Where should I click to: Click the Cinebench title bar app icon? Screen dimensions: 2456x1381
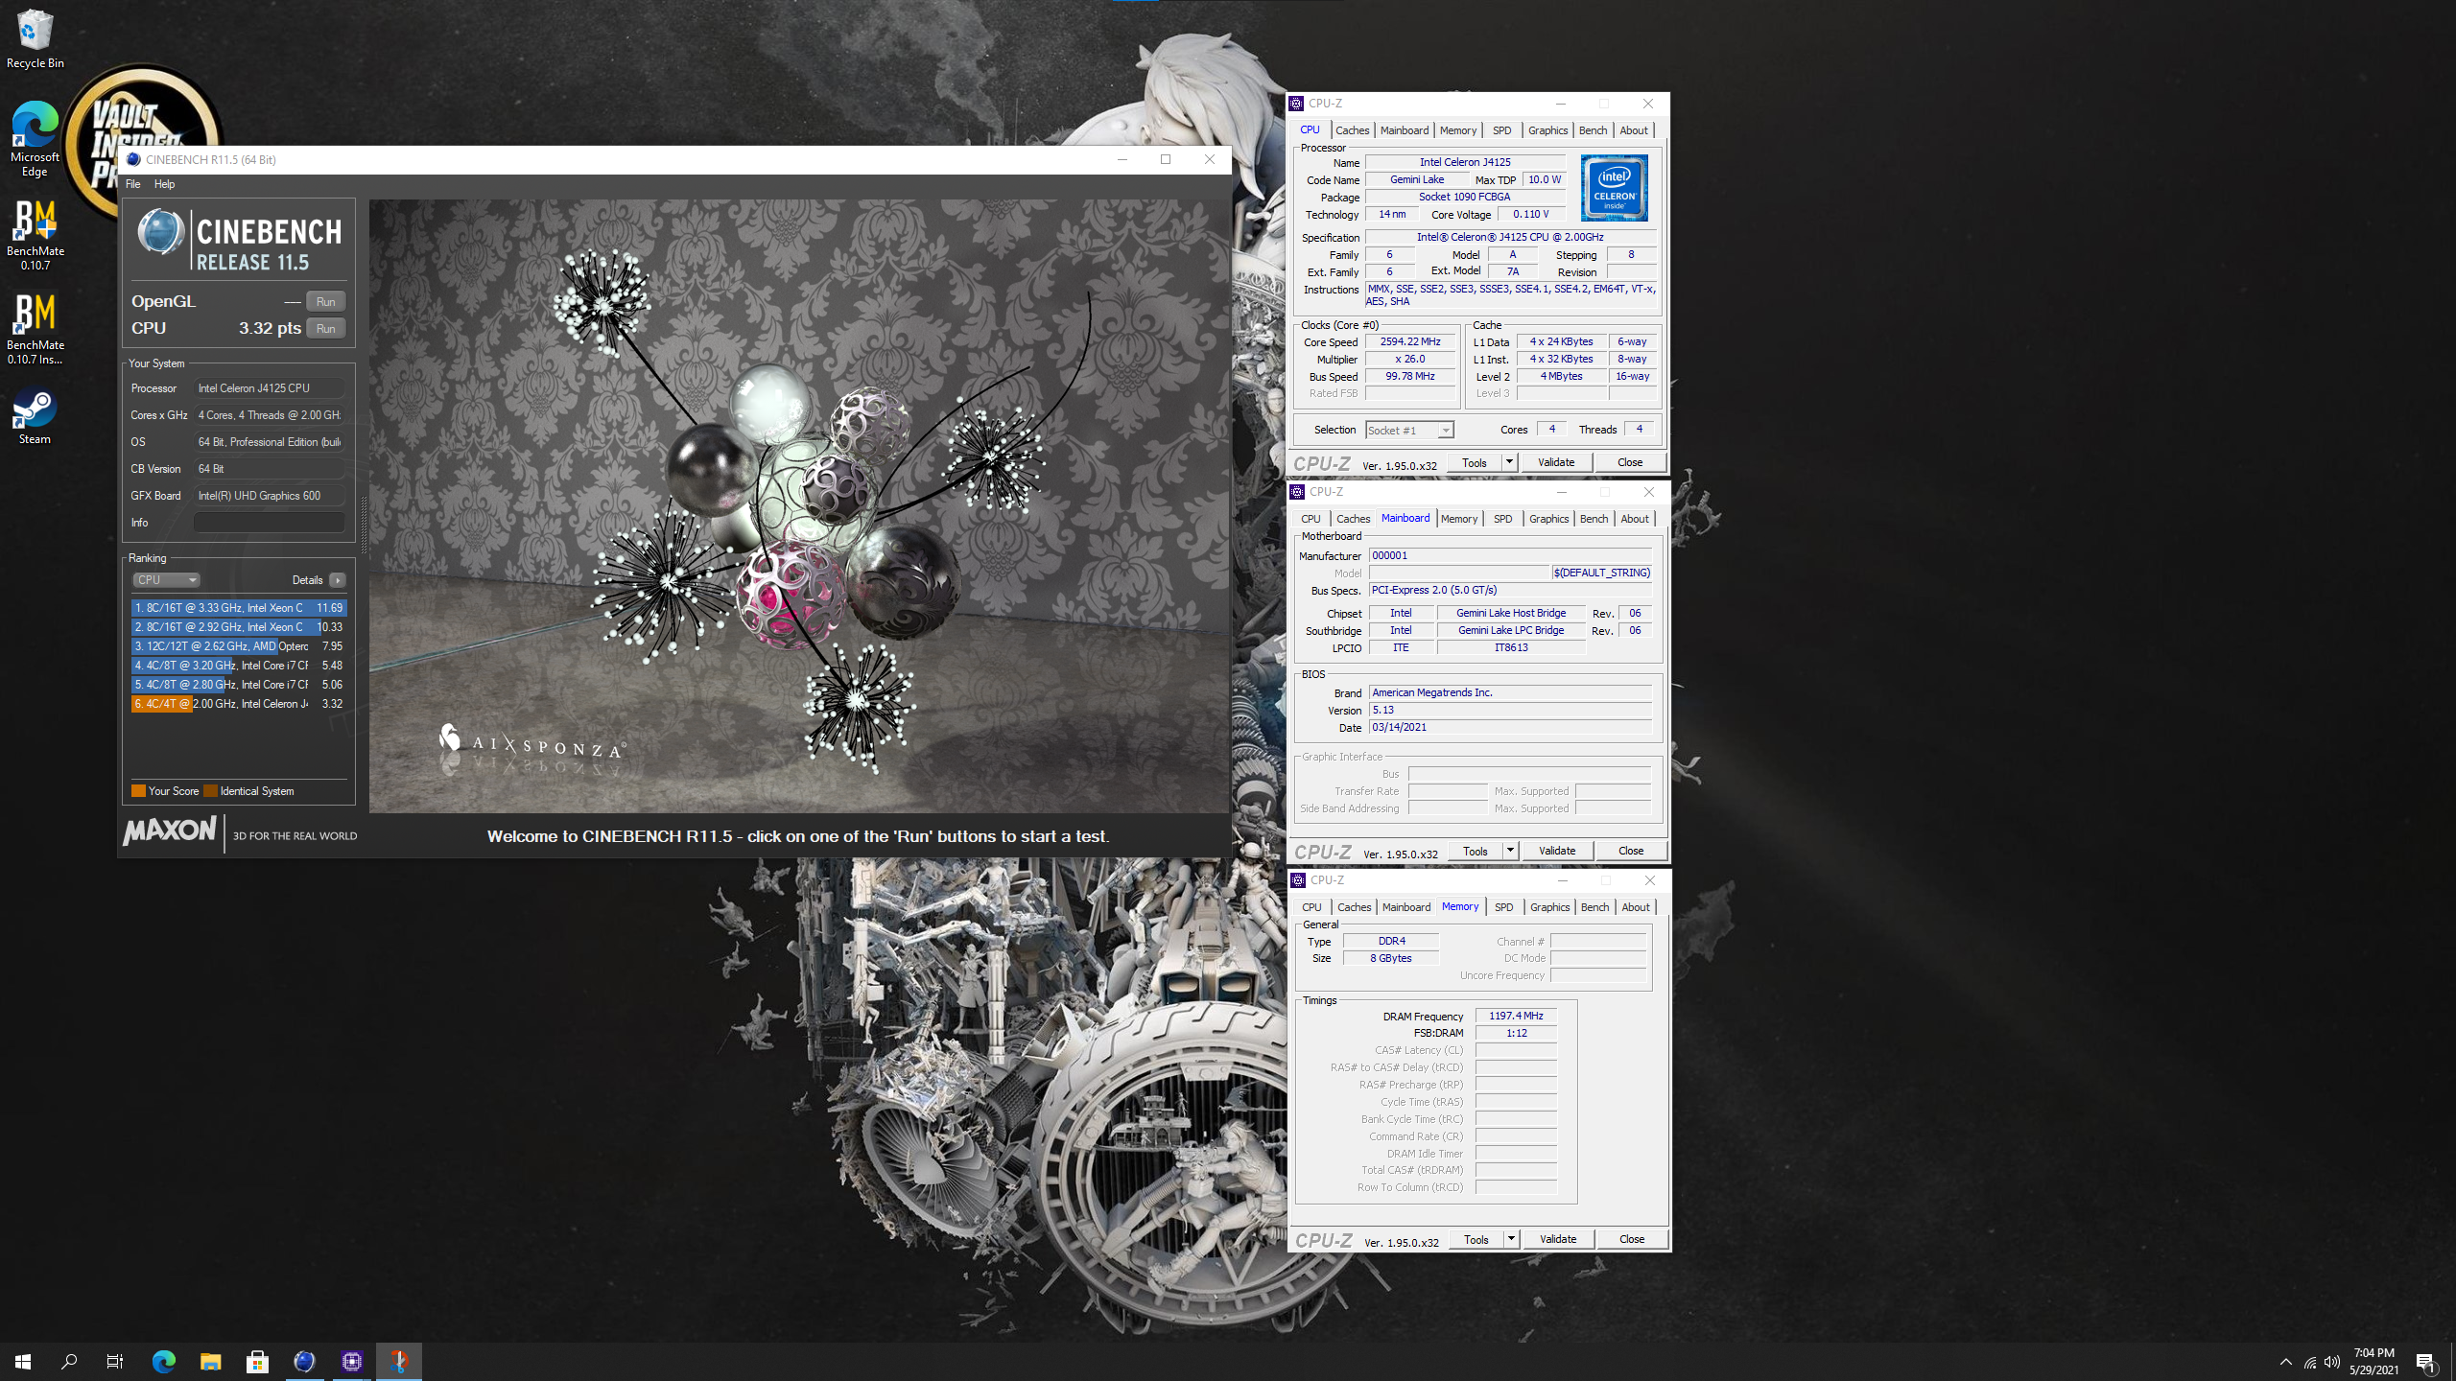tap(133, 159)
